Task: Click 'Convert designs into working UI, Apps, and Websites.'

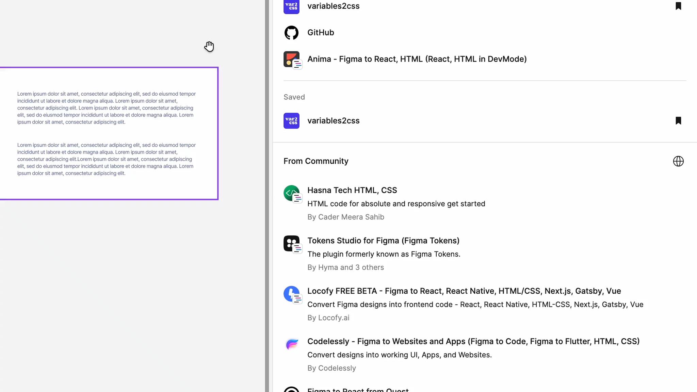Action: [399, 355]
